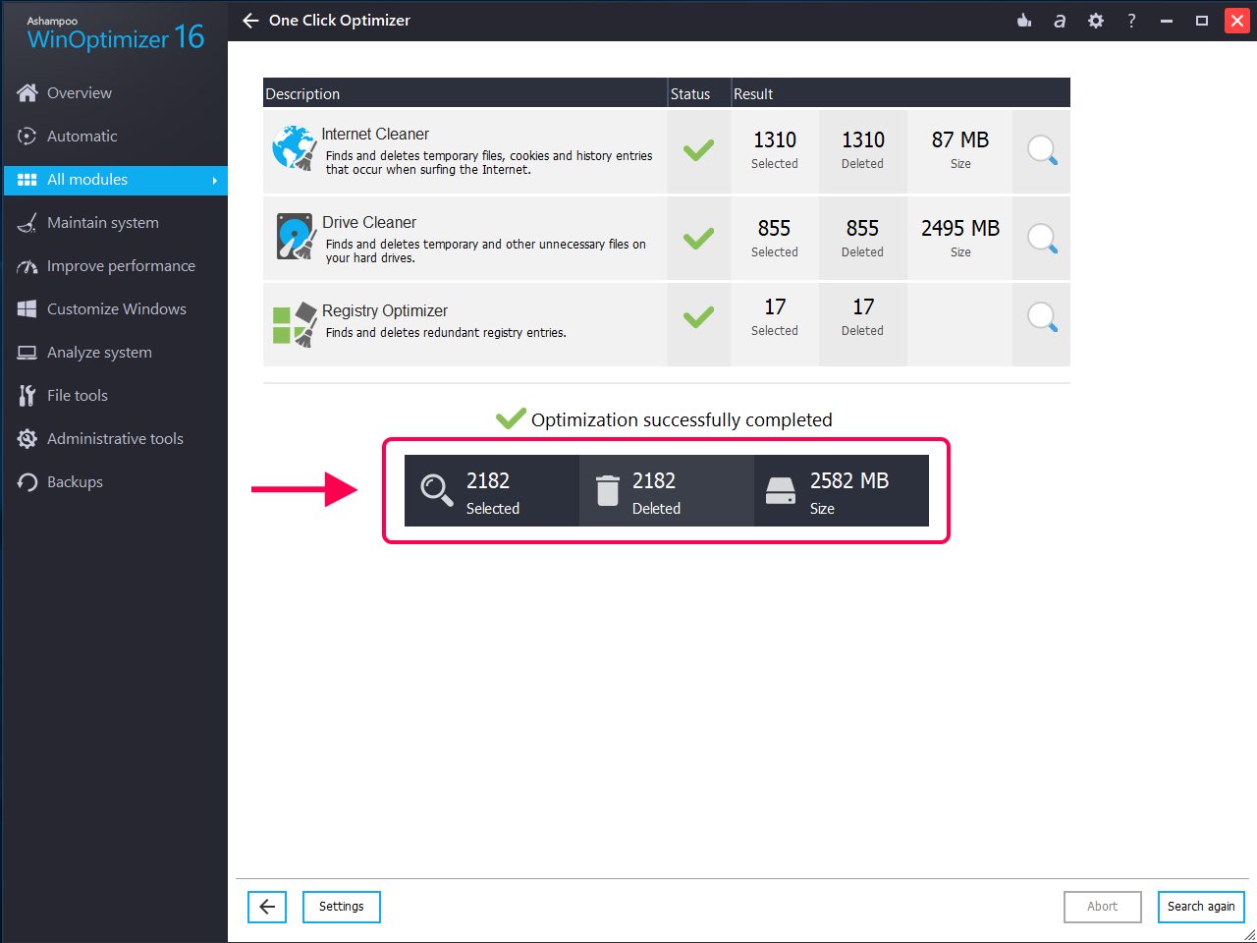Image resolution: width=1257 pixels, height=943 pixels.
Task: Open the help question mark icon
Action: (1131, 21)
